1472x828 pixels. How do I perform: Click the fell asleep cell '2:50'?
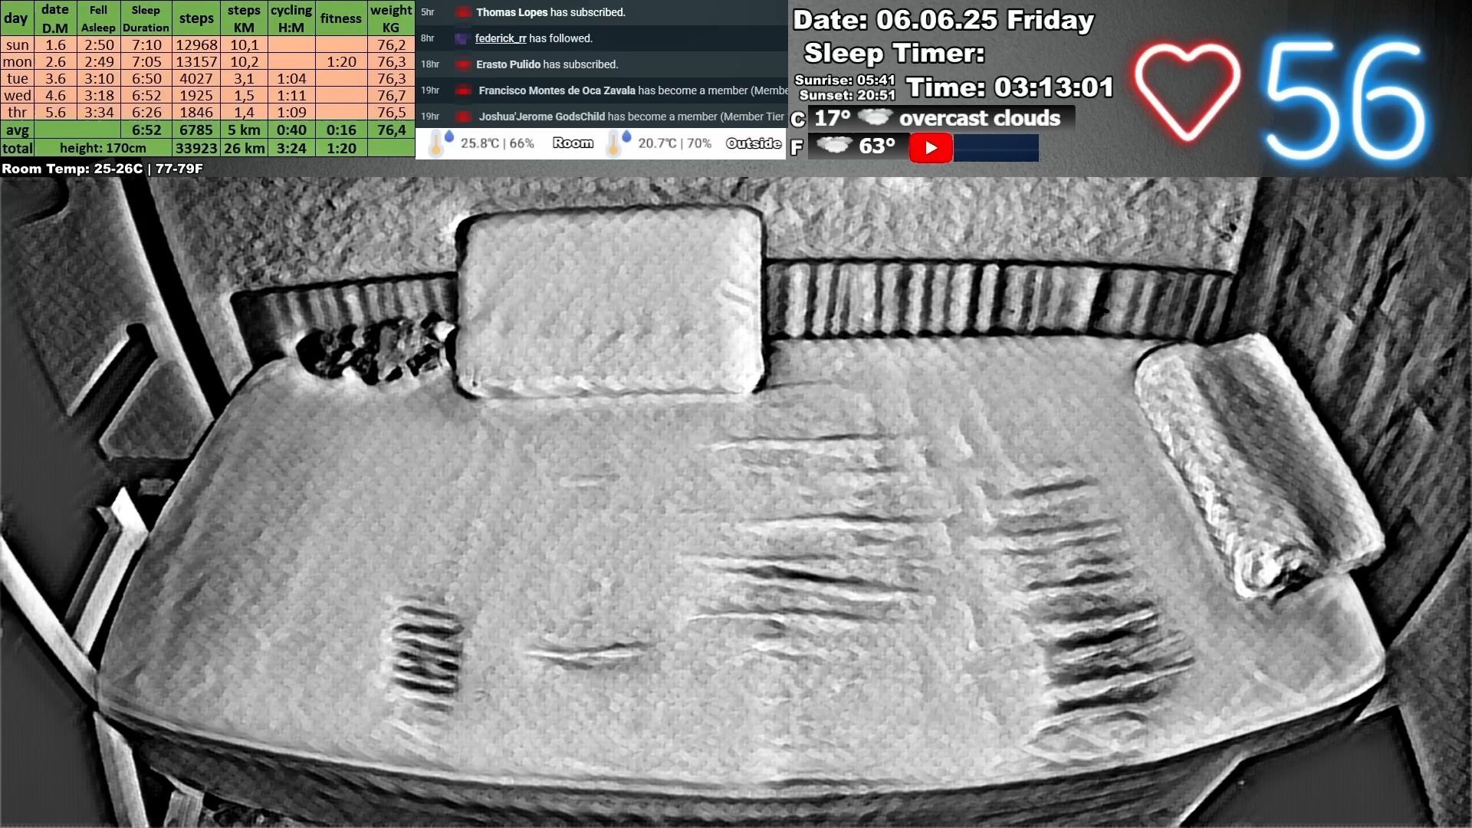[99, 44]
